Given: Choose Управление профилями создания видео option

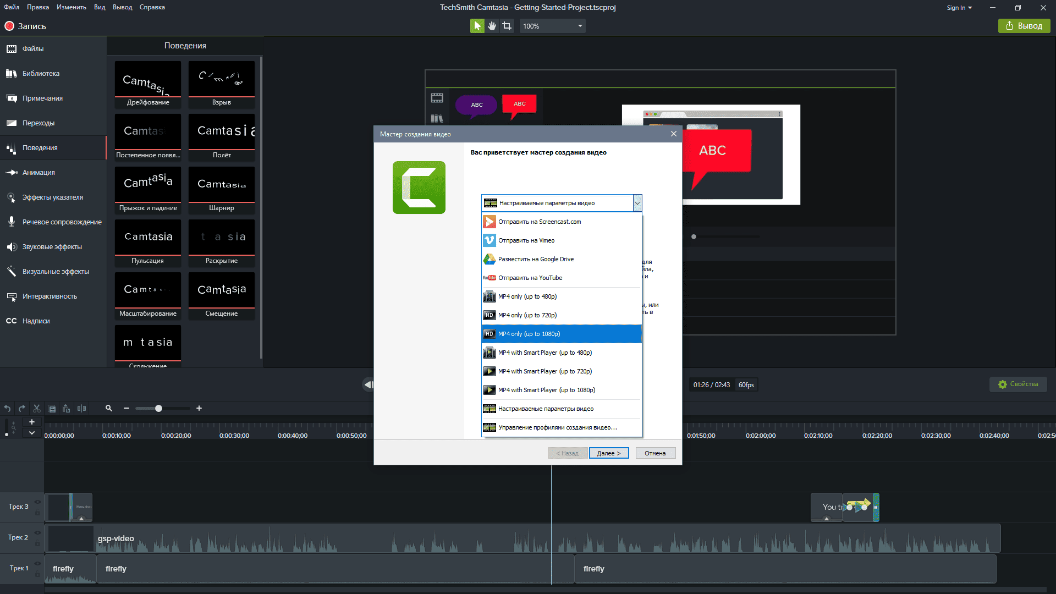Looking at the screenshot, I should click(x=562, y=427).
